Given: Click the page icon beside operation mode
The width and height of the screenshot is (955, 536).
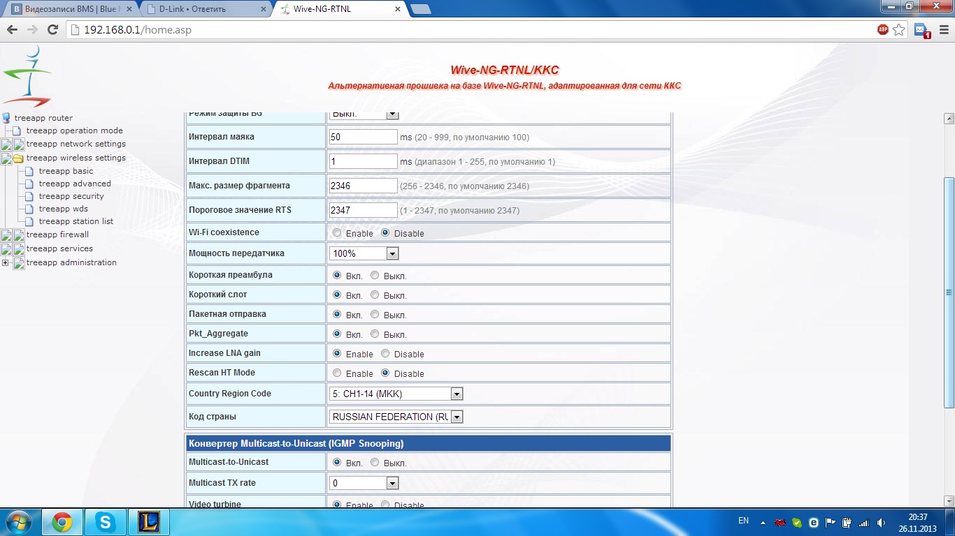Looking at the screenshot, I should tap(18, 131).
